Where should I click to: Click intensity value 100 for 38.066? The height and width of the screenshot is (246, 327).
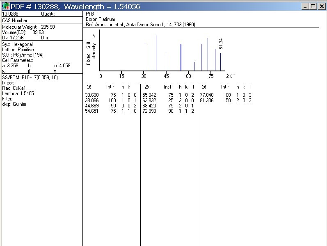click(112, 100)
